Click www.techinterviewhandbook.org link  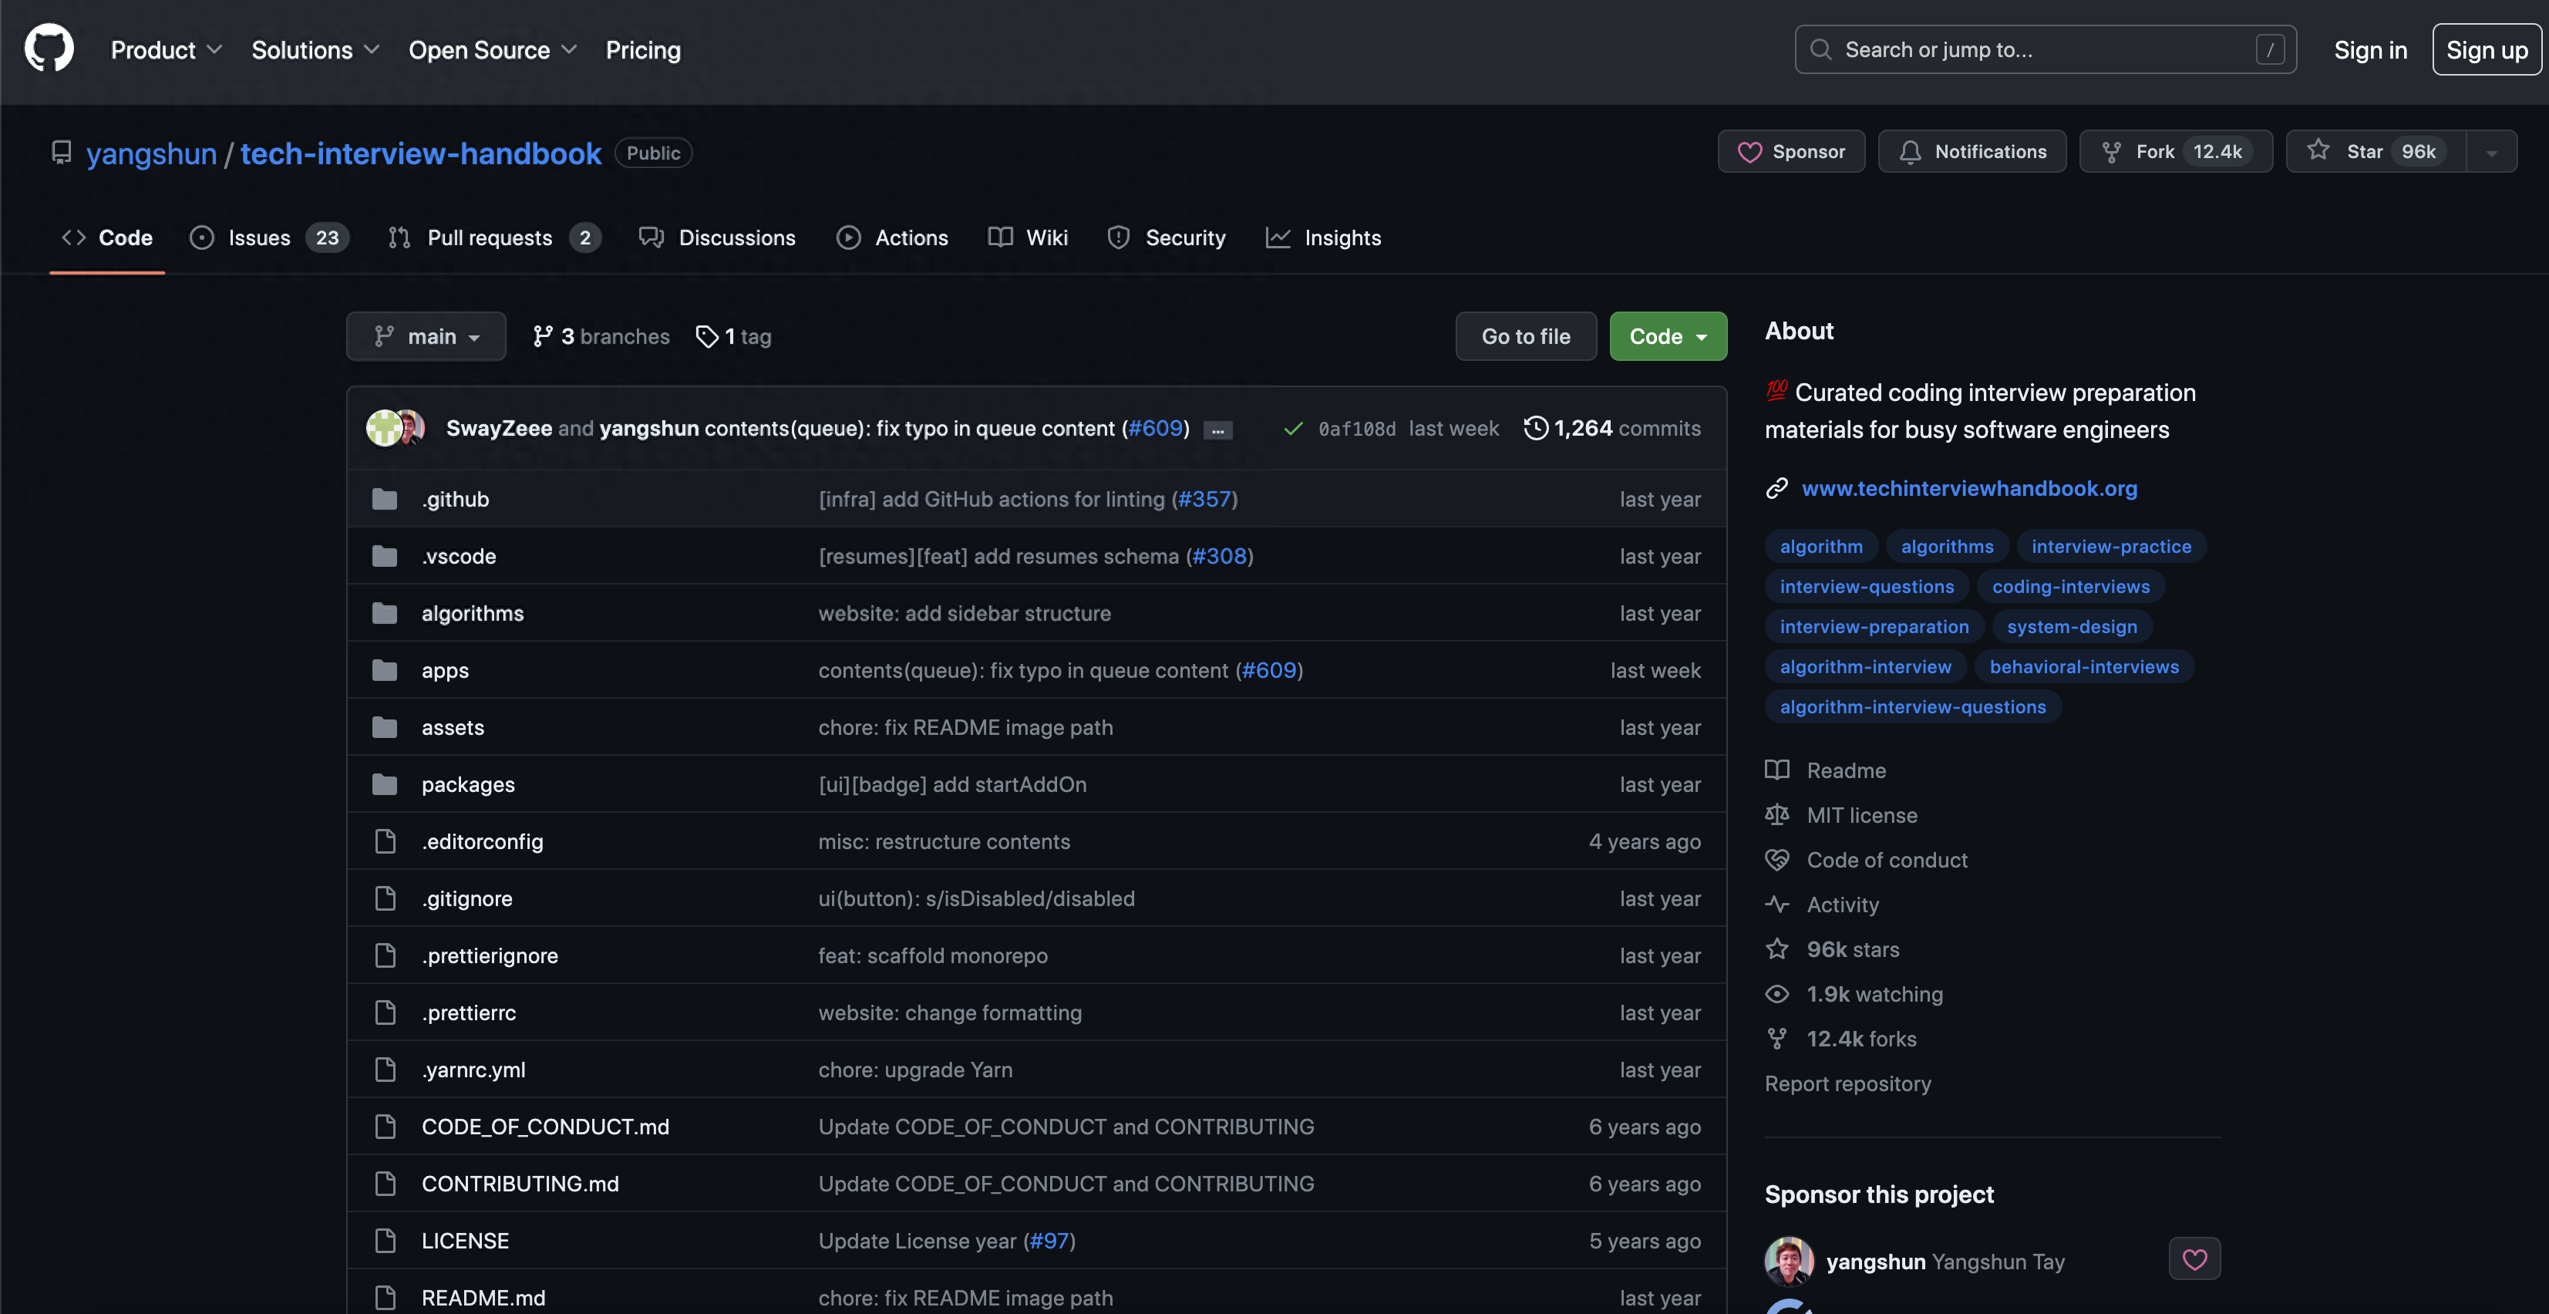tap(1969, 487)
